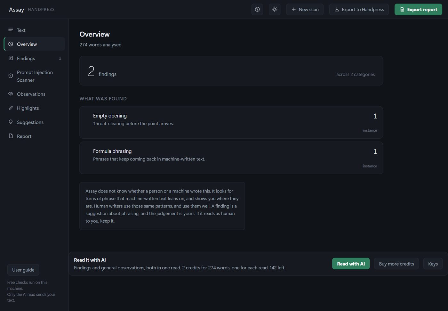Click the 'WHAT WAS FOUND' heading
This screenshot has height=311, width=448.
[x=103, y=99]
